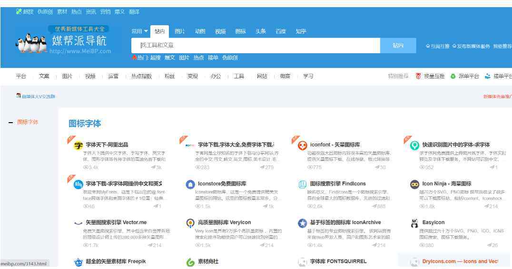
Task: Click the Easyicon panda icon
Action: (x=414, y=223)
